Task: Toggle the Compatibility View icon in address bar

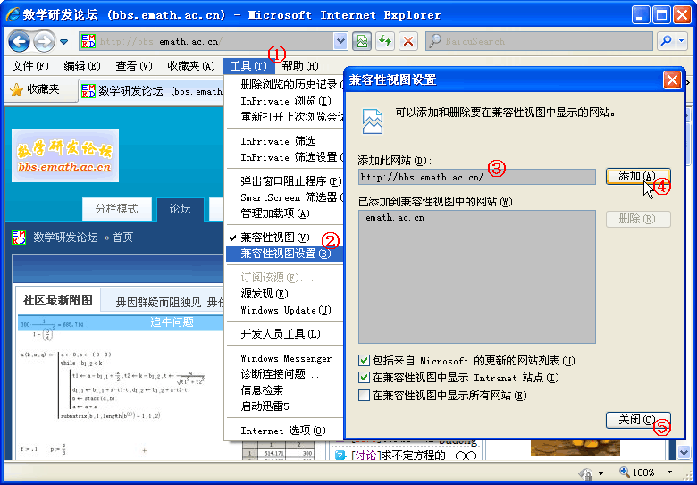Action: [362, 41]
